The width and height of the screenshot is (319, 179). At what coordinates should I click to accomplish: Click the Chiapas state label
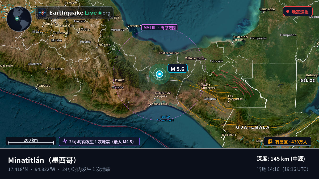point(210,99)
